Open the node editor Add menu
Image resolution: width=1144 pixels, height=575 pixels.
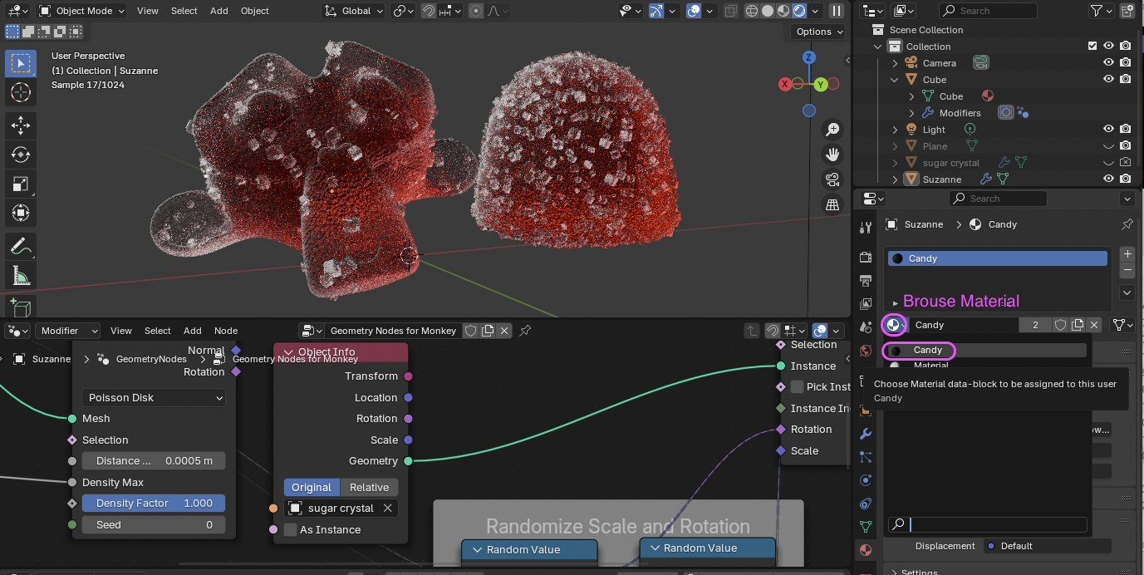coord(192,331)
